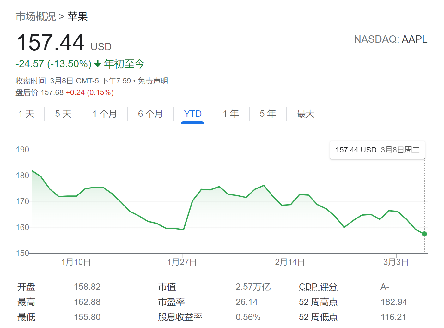Click the 1月10日 axis date label

[x=76, y=262]
